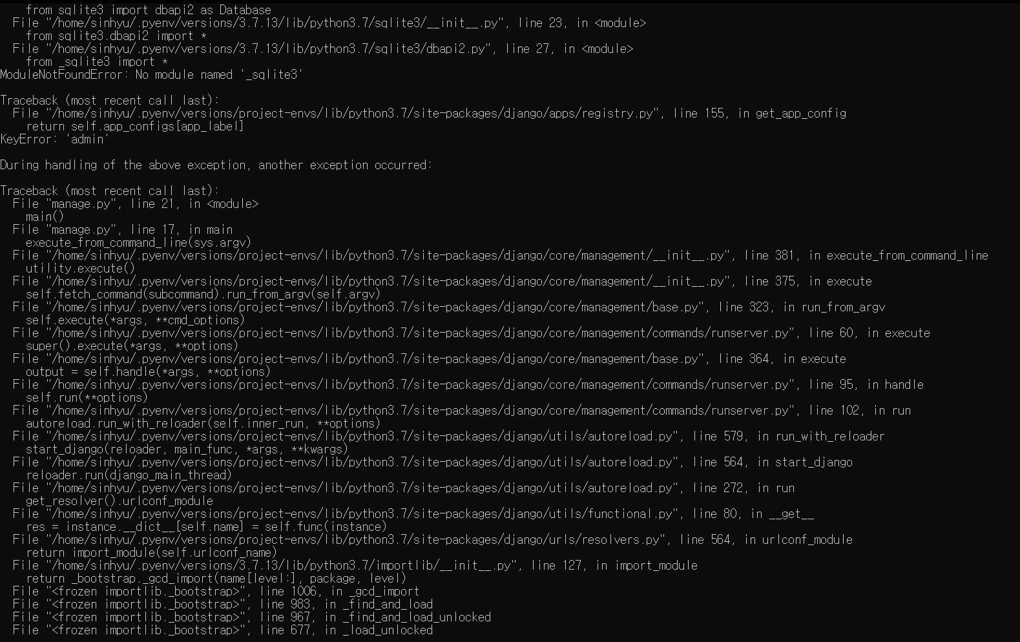Image resolution: width=1020 pixels, height=642 pixels.
Task: Click the "autoreload.run_with_reloader(self.inner_run, **options)" line
Action: pos(203,424)
